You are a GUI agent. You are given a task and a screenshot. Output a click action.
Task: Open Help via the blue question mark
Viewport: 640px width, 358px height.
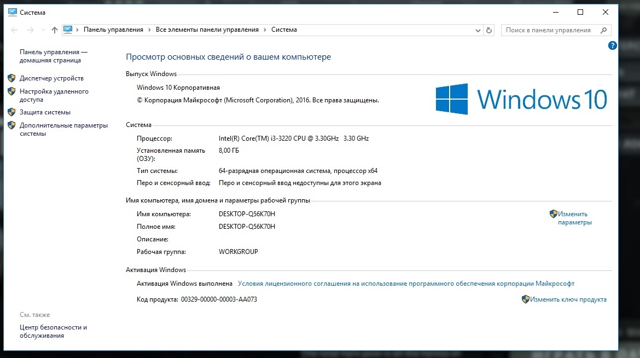tap(612, 46)
